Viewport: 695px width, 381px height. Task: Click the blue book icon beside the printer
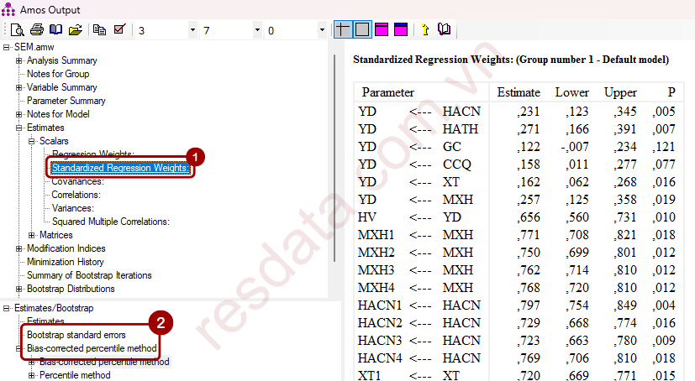[x=55, y=30]
